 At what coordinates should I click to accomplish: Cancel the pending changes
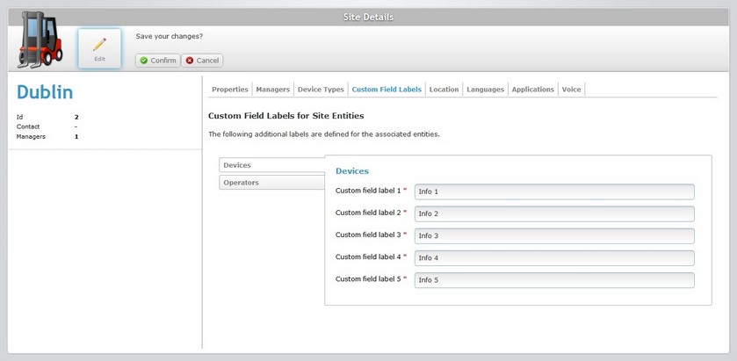(x=202, y=61)
